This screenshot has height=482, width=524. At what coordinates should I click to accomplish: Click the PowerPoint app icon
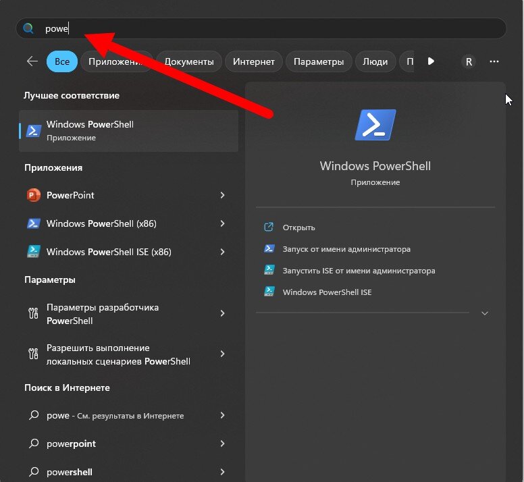pos(33,195)
